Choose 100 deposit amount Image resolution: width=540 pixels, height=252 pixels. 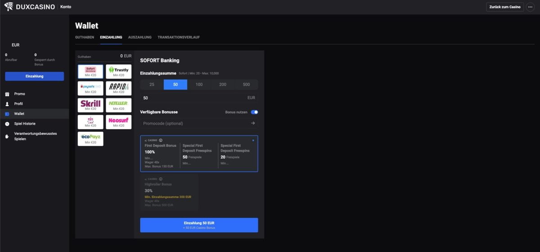click(199, 85)
